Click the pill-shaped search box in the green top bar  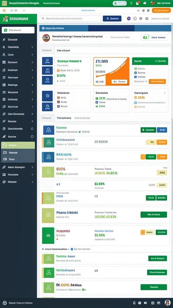click(120, 3)
